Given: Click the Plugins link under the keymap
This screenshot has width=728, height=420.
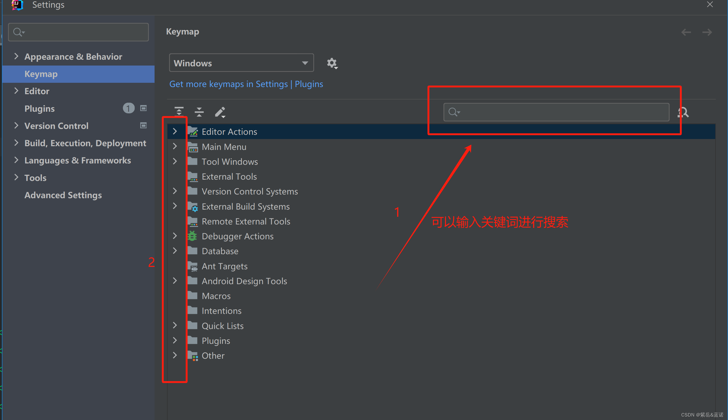Looking at the screenshot, I should pos(309,84).
